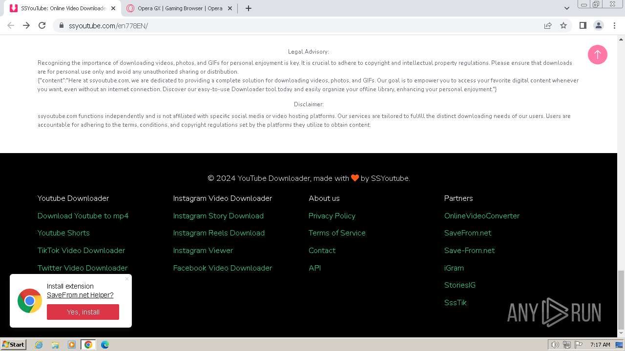This screenshot has height=351, width=625.
Task: Open the Youtube Downloader footer heading link
Action: point(73,198)
